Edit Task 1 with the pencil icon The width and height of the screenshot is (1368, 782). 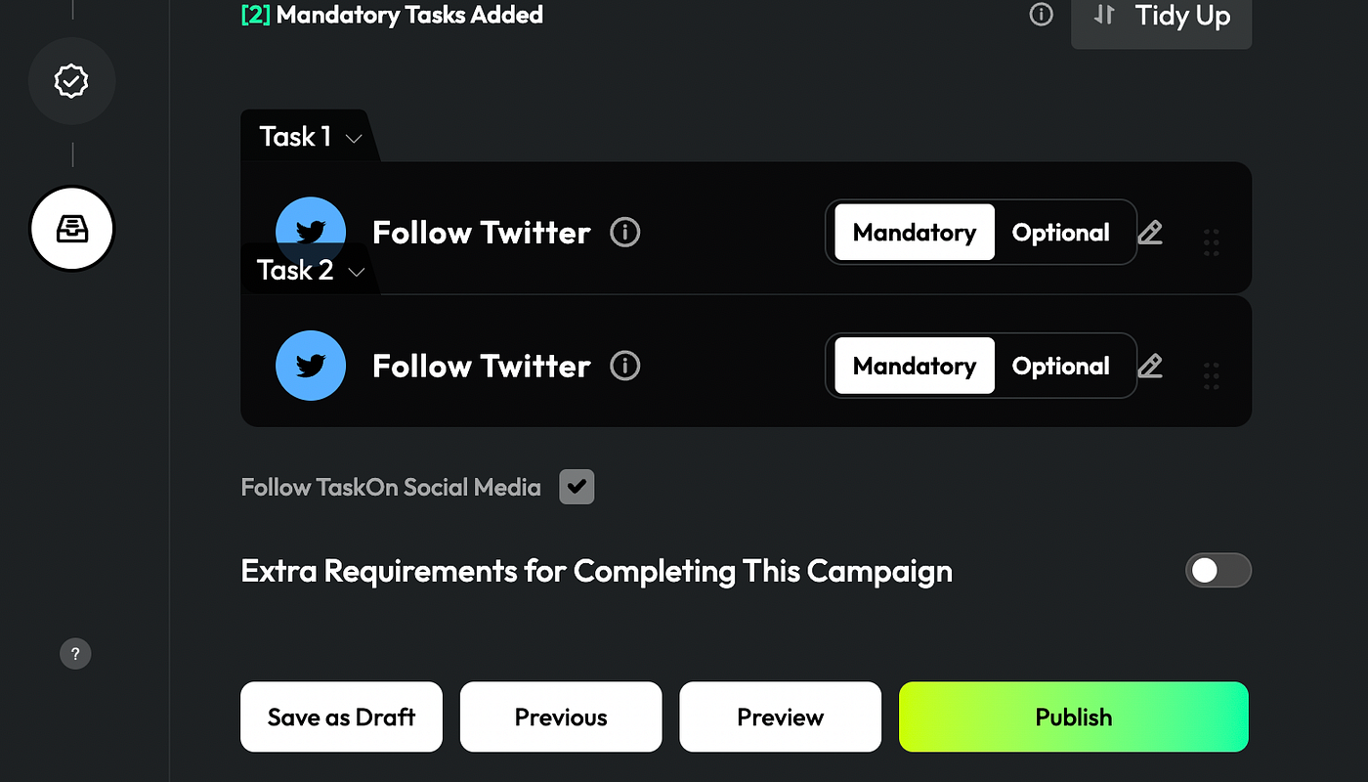(x=1150, y=233)
